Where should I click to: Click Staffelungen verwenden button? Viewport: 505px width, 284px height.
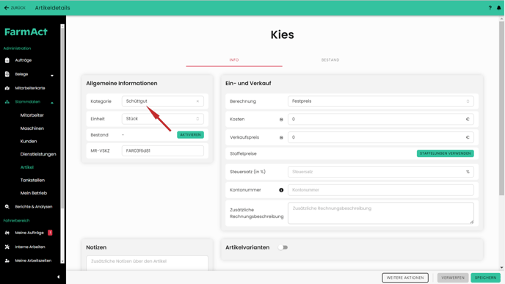click(445, 153)
